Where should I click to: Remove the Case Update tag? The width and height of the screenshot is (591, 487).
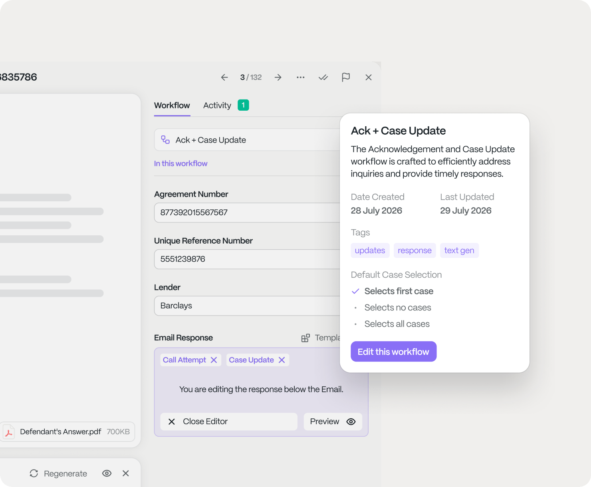[282, 360]
